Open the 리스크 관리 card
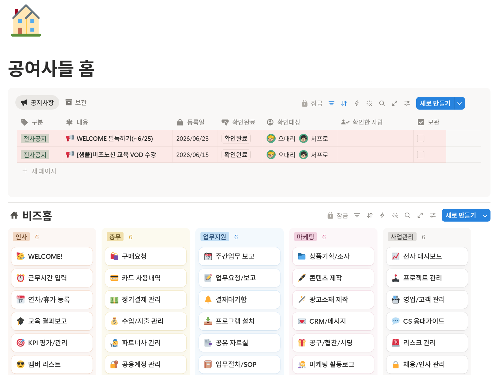 pyautogui.click(x=427, y=343)
